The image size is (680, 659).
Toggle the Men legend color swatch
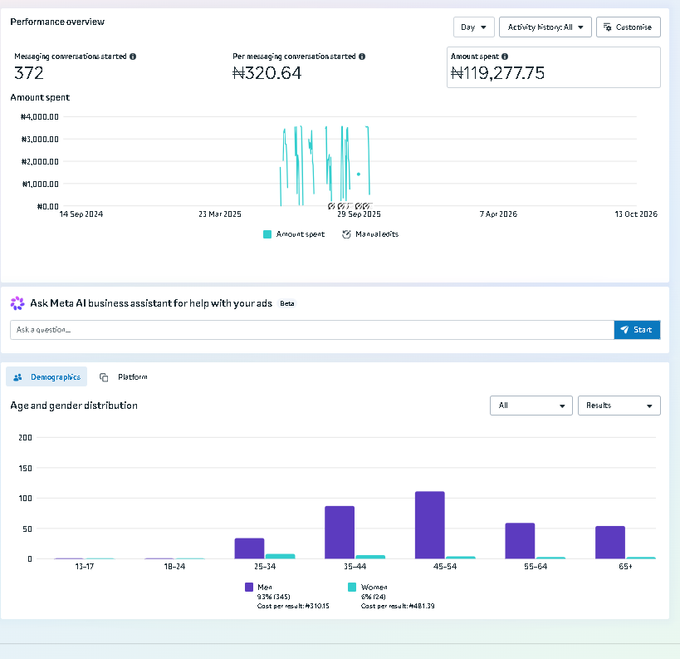(x=249, y=587)
